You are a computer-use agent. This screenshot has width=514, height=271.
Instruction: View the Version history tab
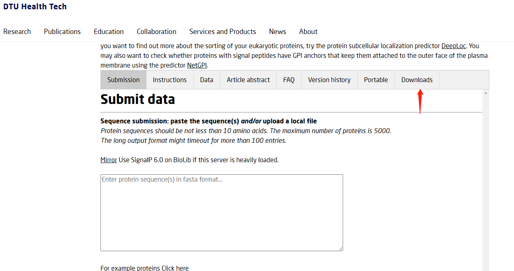(329, 80)
